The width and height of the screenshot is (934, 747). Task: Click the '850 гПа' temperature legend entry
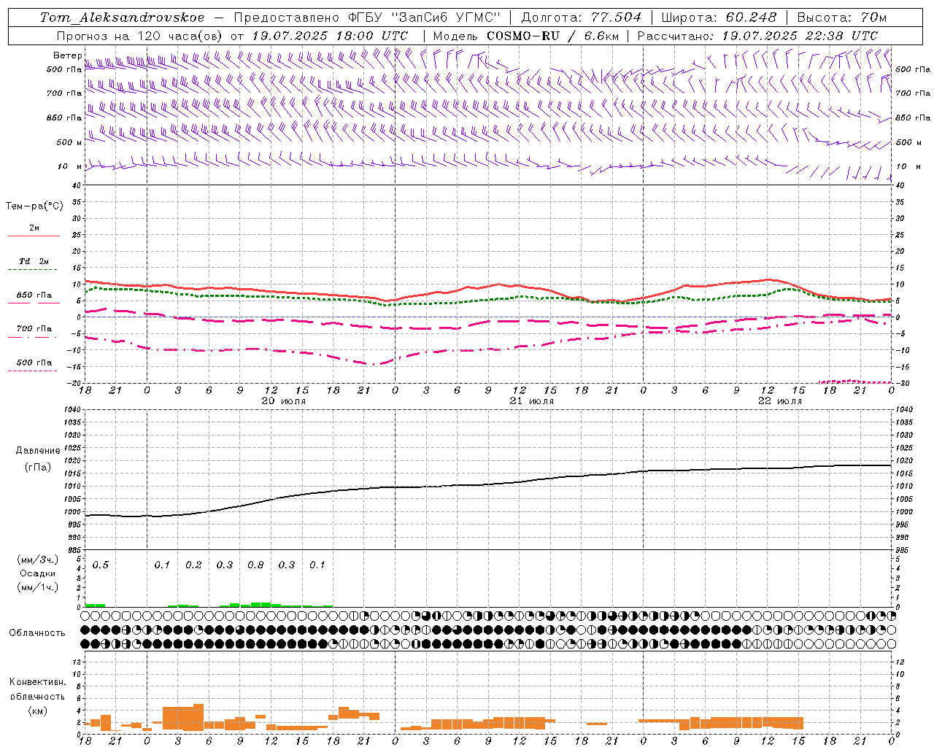(x=34, y=295)
